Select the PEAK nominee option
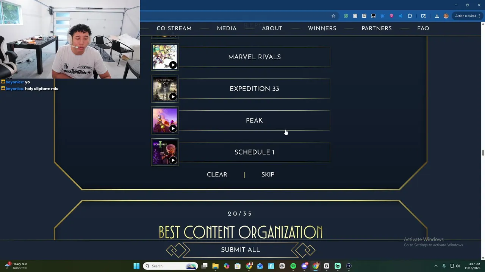 click(254, 121)
